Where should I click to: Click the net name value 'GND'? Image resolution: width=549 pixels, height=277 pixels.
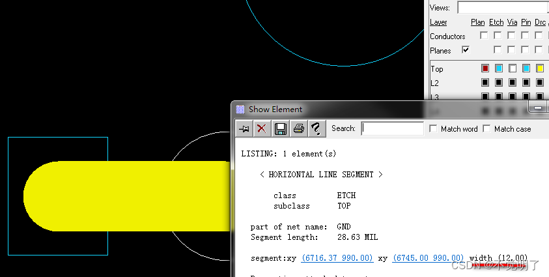(x=344, y=227)
